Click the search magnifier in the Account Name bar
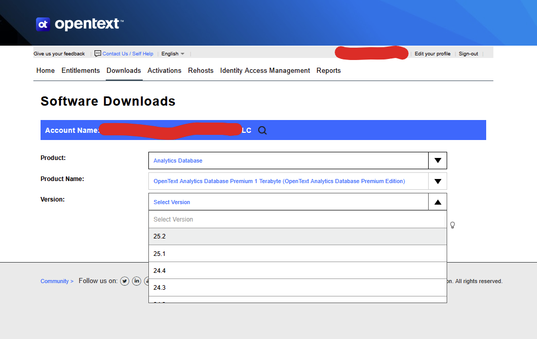 262,130
